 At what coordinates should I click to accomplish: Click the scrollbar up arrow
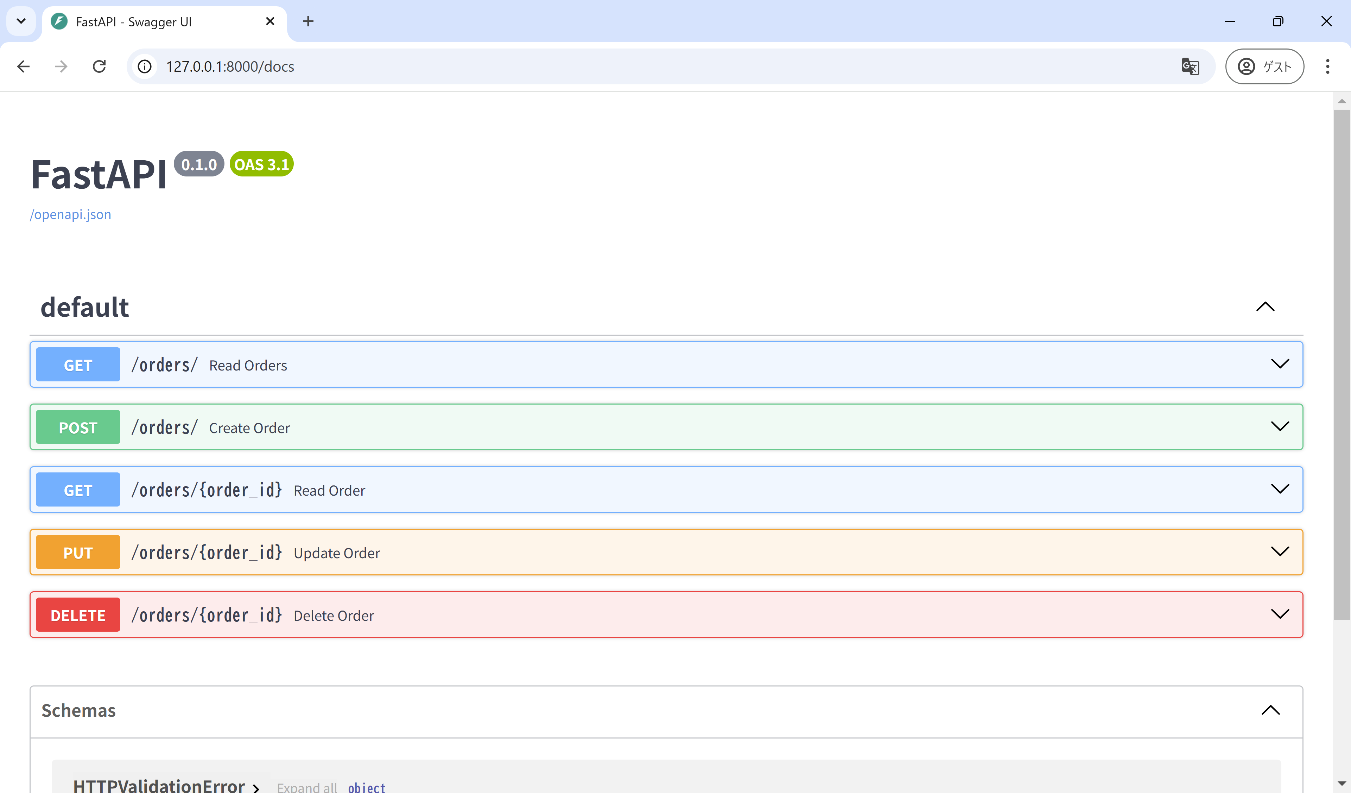click(x=1342, y=101)
